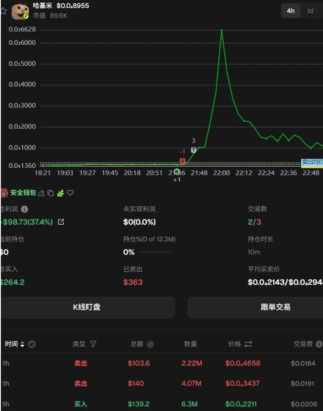Click the grey T marker labeled 3
The image size is (323, 411).
[194, 150]
